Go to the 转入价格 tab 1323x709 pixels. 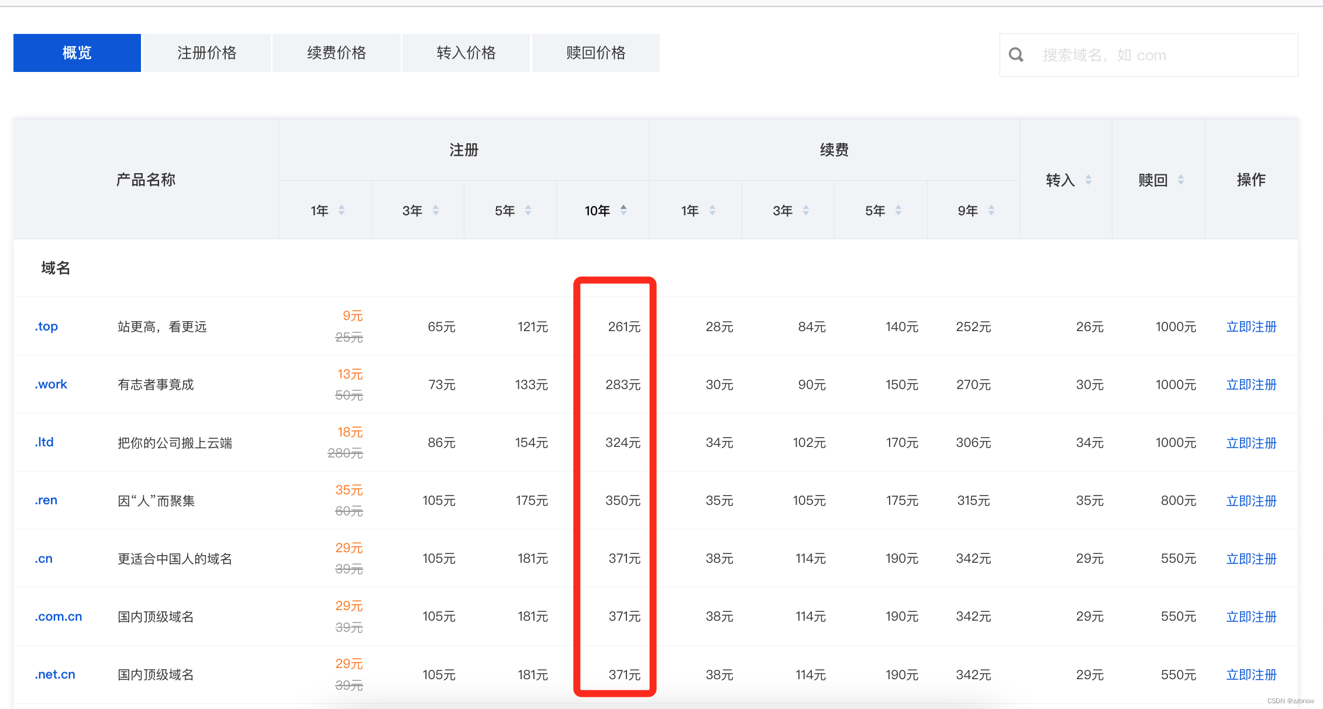tap(466, 53)
